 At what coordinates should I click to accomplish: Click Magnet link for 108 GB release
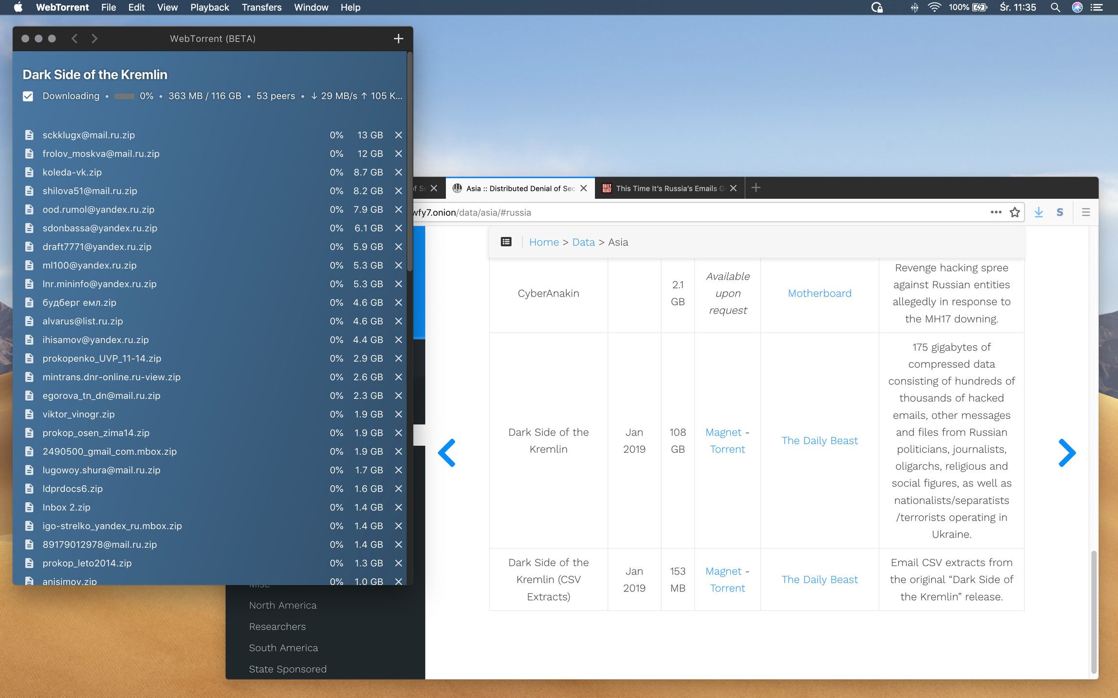point(723,432)
